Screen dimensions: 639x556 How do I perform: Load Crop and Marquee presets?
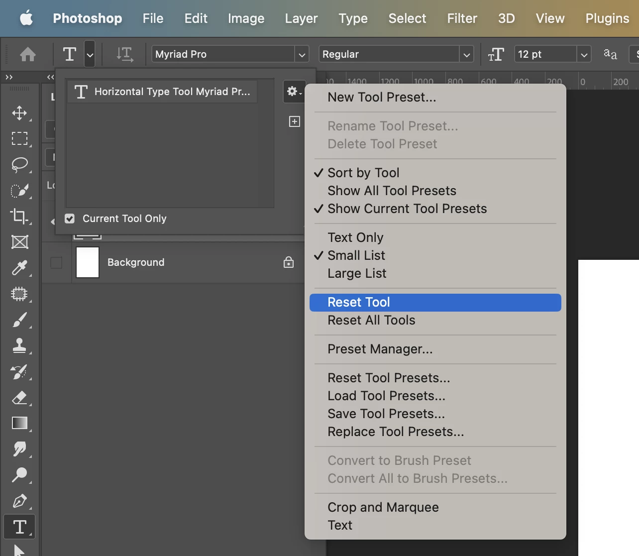pyautogui.click(x=435, y=507)
